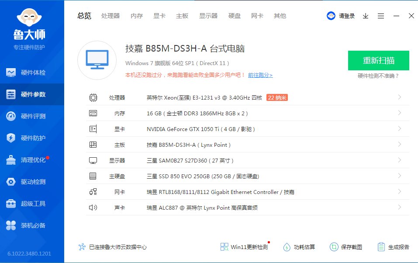Screen dimensions: 418x263
Task: Click the 处理器 CPU chip icon
Action: [93, 97]
